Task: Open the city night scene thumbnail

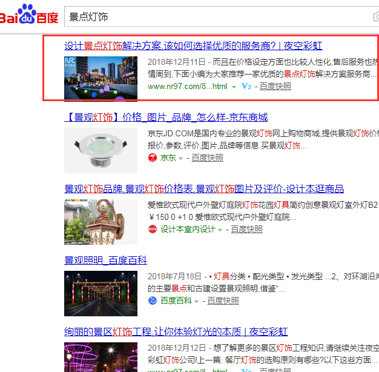Action: [x=101, y=79]
